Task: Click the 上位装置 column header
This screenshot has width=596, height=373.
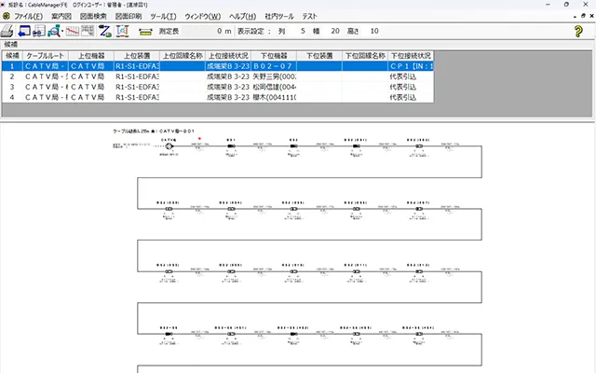Action: coord(137,56)
